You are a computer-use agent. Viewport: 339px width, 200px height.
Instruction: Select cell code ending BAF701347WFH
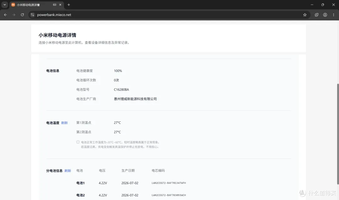point(169,183)
